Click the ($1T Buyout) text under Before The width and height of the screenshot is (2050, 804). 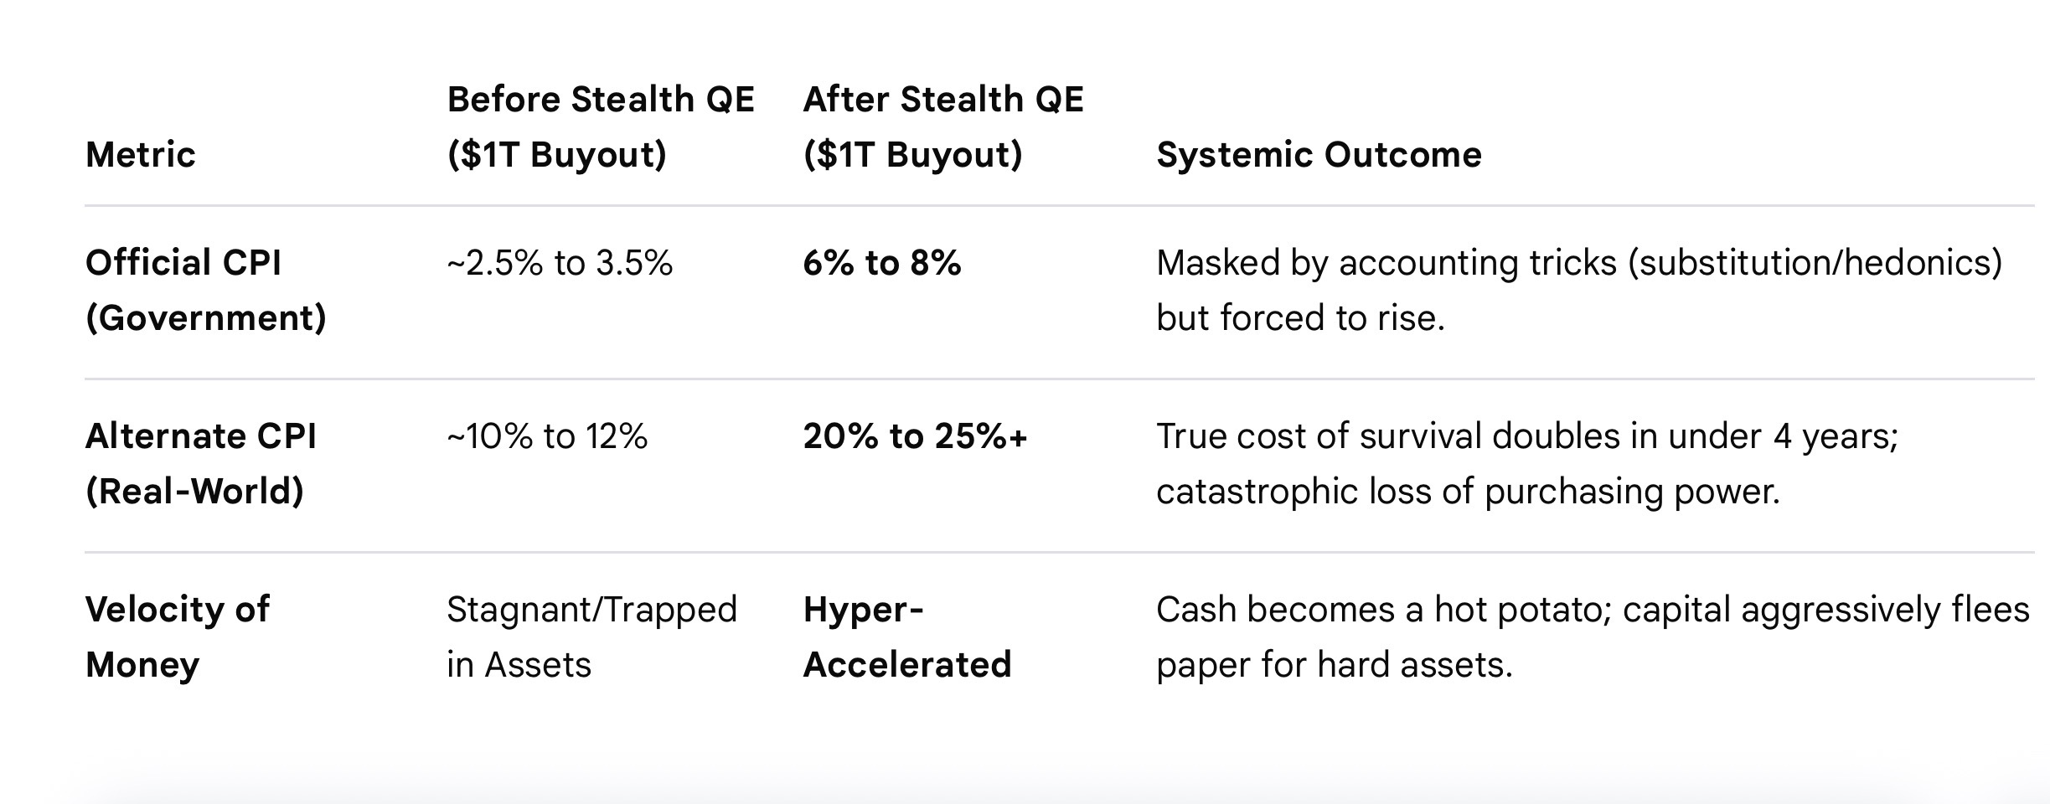click(x=557, y=155)
